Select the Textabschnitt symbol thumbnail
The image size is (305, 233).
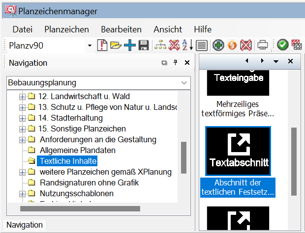point(238,152)
